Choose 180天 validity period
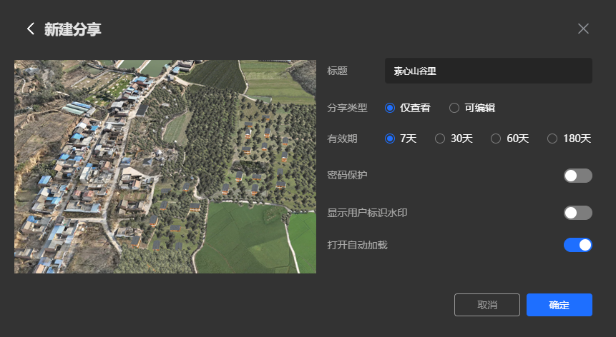The image size is (616, 337). click(x=569, y=139)
